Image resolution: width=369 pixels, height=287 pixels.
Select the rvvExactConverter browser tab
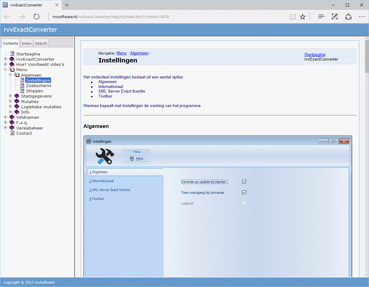point(31,5)
